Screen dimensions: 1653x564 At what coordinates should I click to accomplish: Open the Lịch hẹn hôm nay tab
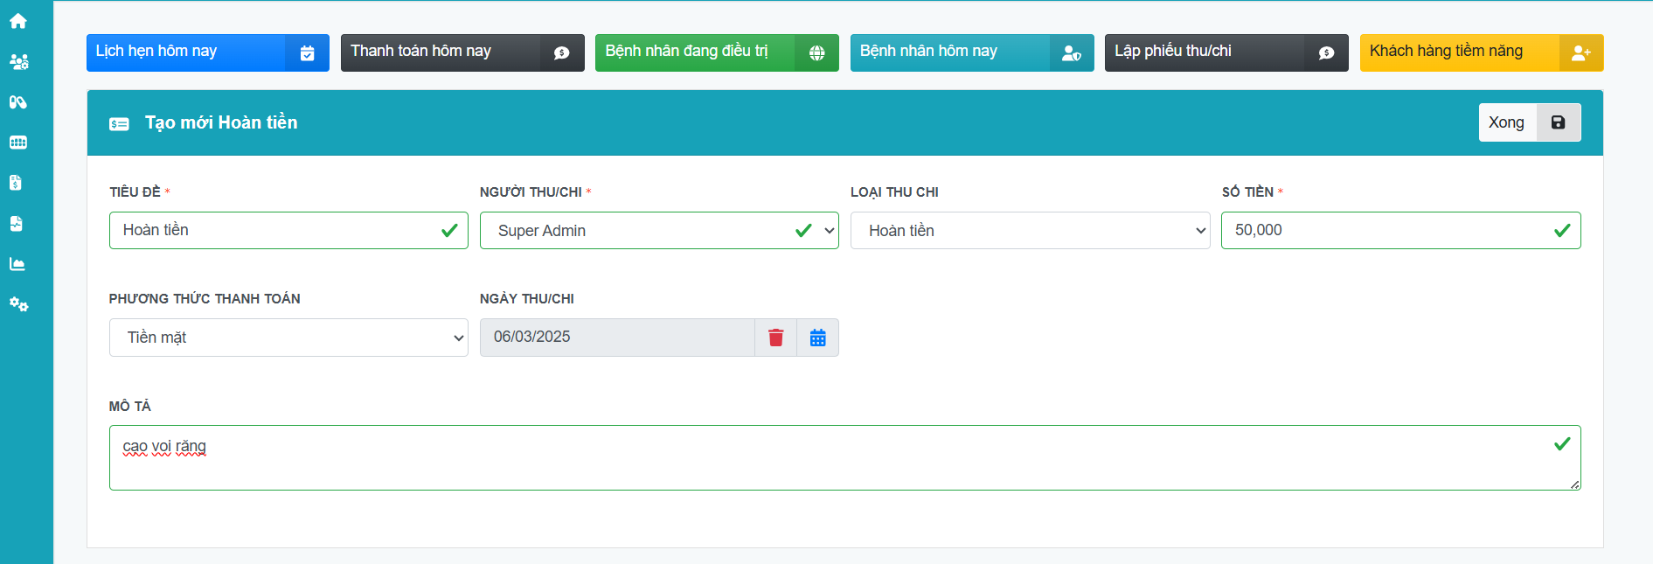coord(207,52)
